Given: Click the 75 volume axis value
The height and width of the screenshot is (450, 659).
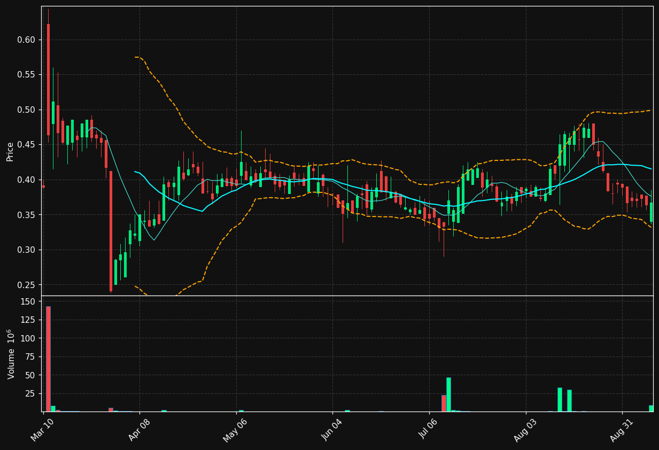Looking at the screenshot, I should 31,357.
